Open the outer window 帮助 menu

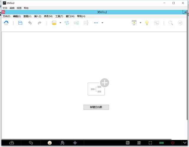(26, 8)
